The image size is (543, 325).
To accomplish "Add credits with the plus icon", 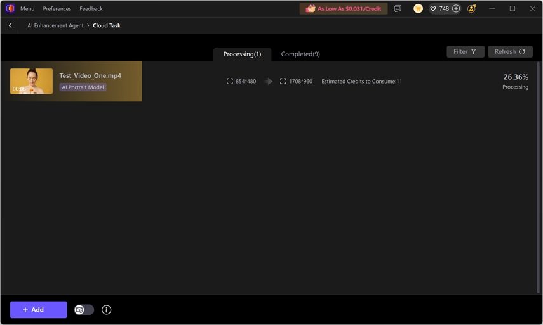I will pyautogui.click(x=456, y=9).
